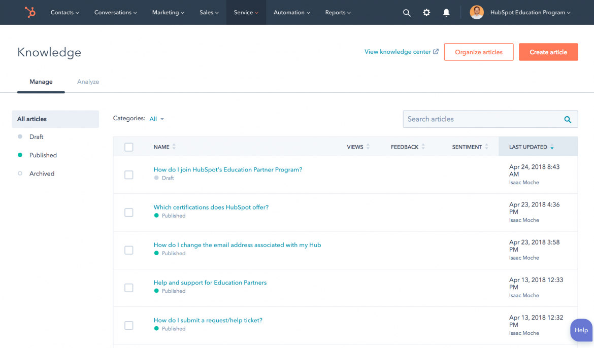Open the Categories filter dropdown
The width and height of the screenshot is (594, 348).
coord(156,118)
